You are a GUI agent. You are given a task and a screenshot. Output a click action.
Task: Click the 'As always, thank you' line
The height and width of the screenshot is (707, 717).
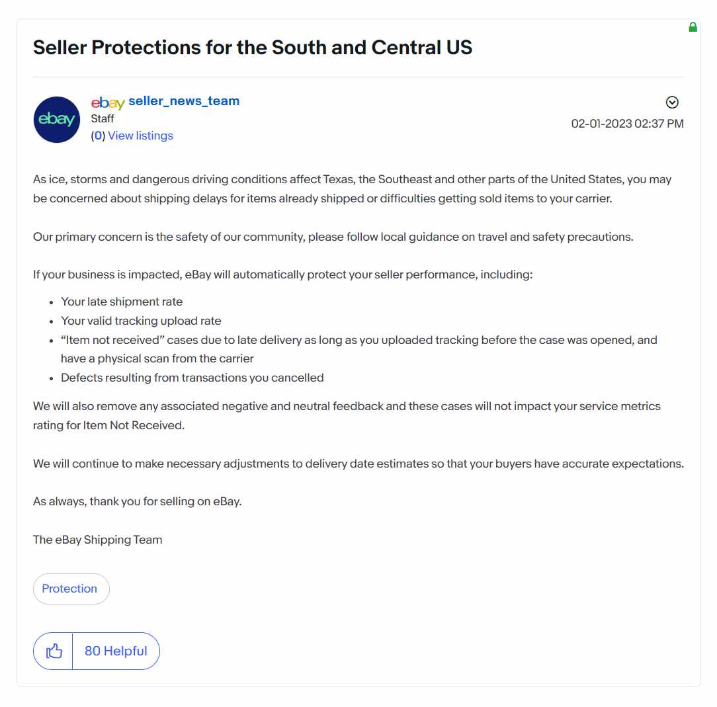(x=137, y=501)
